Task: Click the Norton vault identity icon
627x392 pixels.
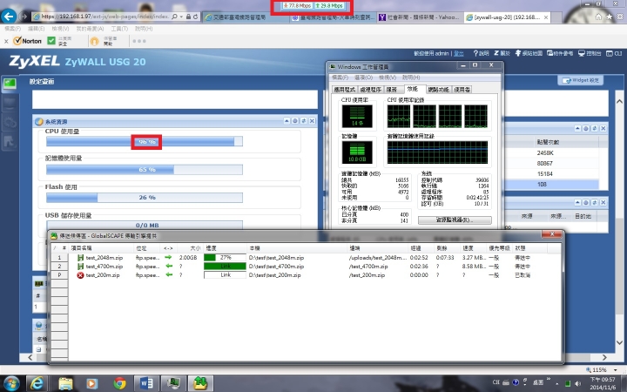Action: [x=94, y=41]
